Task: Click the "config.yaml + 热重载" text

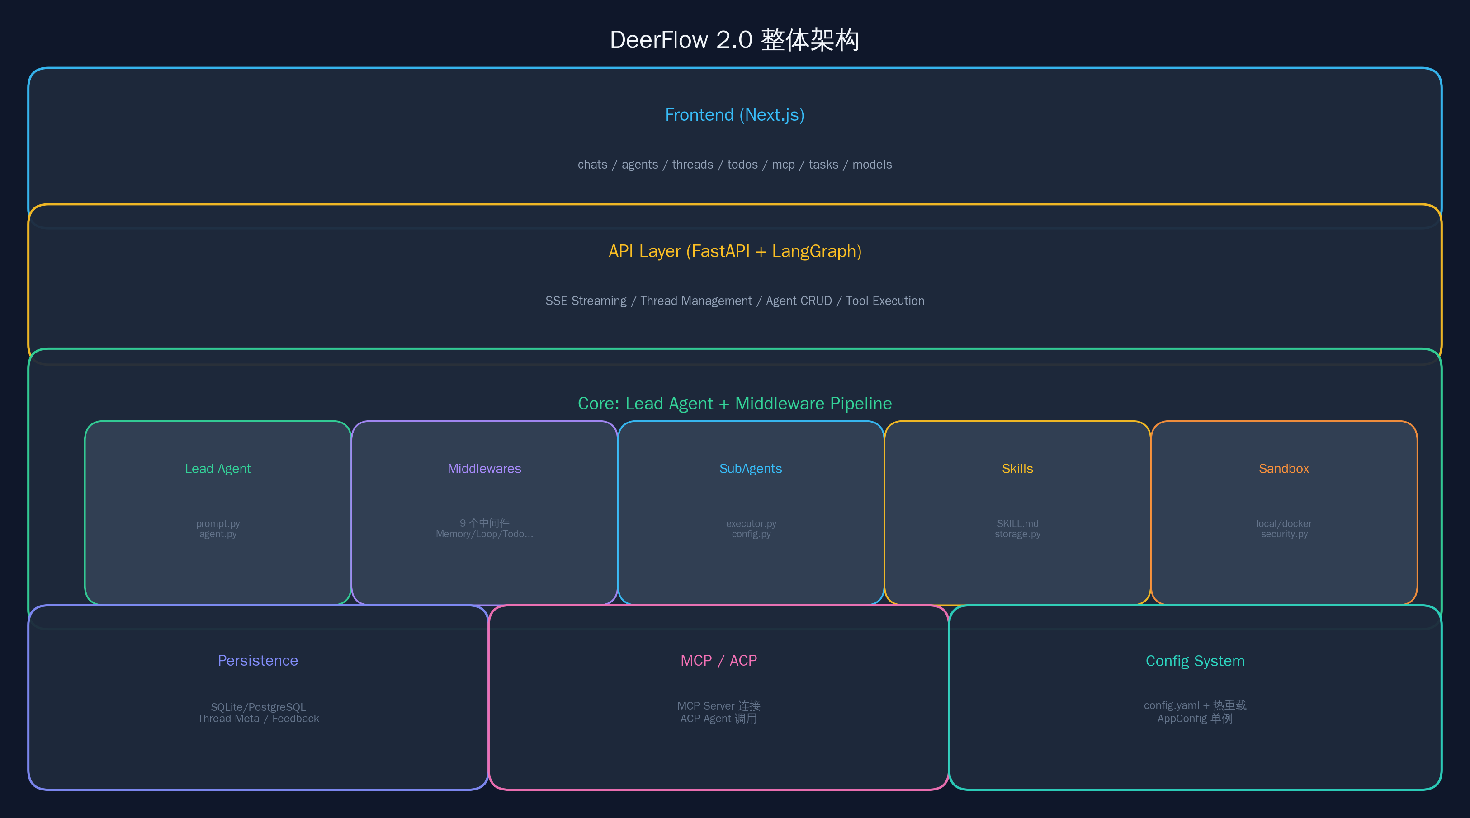Action: (1195, 705)
